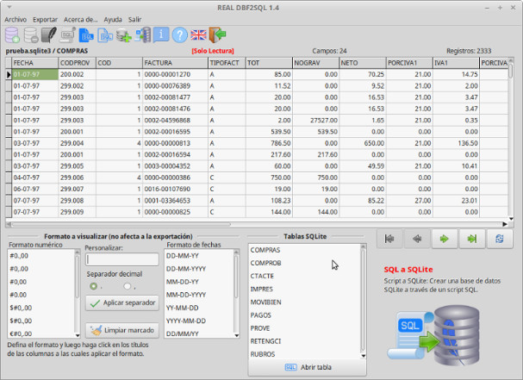The width and height of the screenshot is (523, 380).
Task: Click the TOT column header
Action: click(x=269, y=63)
